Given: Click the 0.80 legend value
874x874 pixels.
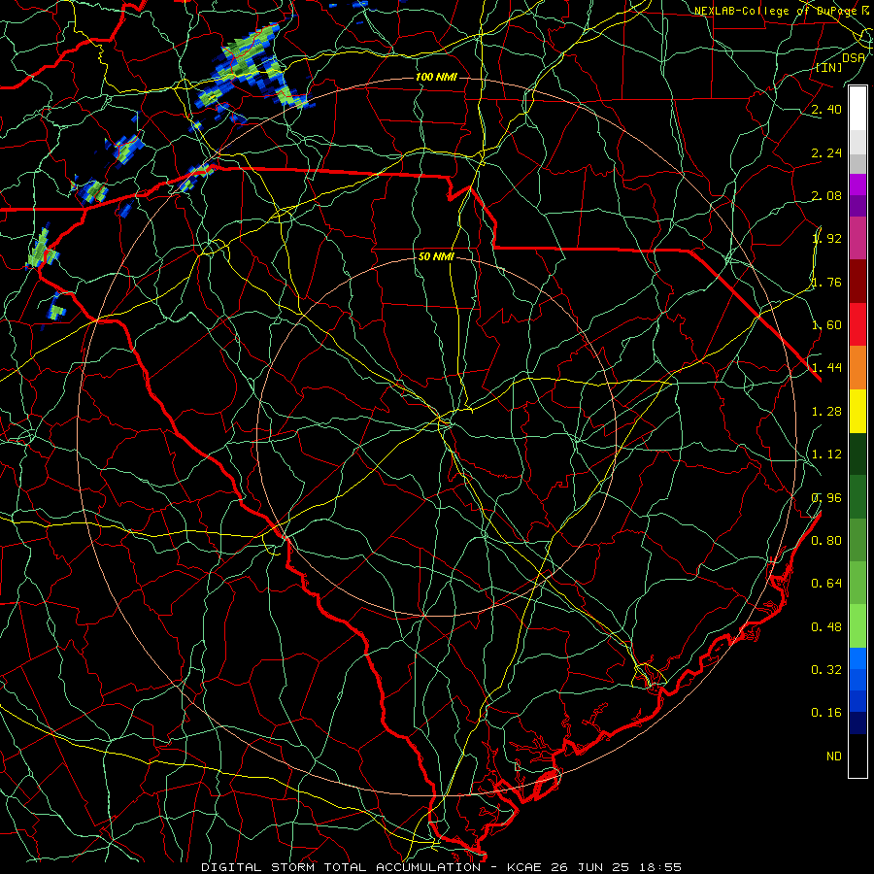Looking at the screenshot, I should [826, 541].
